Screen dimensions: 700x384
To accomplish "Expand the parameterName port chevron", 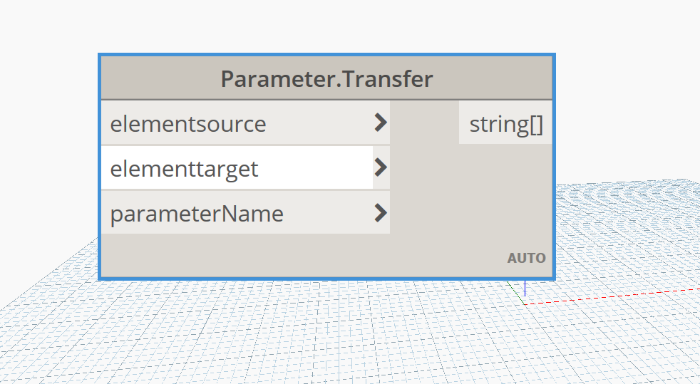I will click(381, 213).
